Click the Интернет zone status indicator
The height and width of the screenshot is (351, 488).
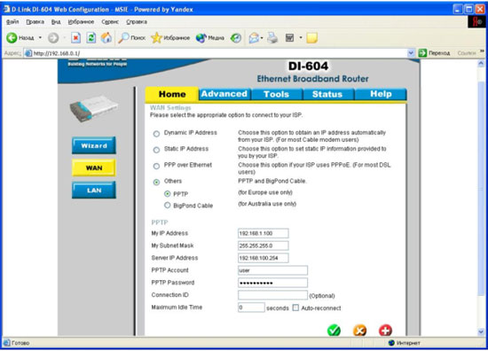pyautogui.click(x=405, y=343)
